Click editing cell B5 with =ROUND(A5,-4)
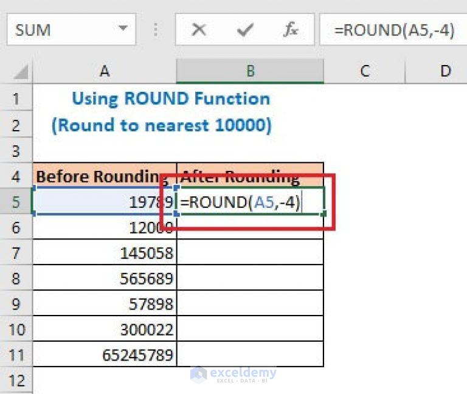Screen dimensions: 467x394 coord(250,201)
